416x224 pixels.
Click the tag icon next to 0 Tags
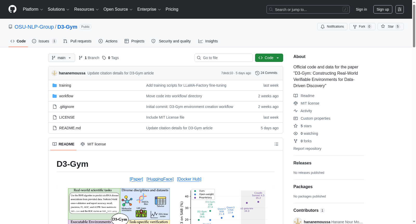[x=104, y=58]
